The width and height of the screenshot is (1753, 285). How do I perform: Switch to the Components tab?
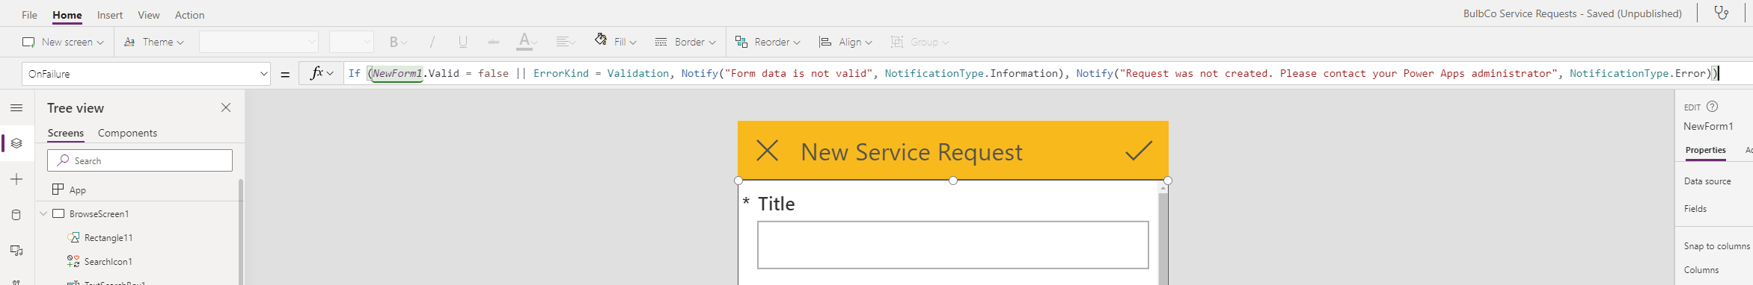[127, 133]
